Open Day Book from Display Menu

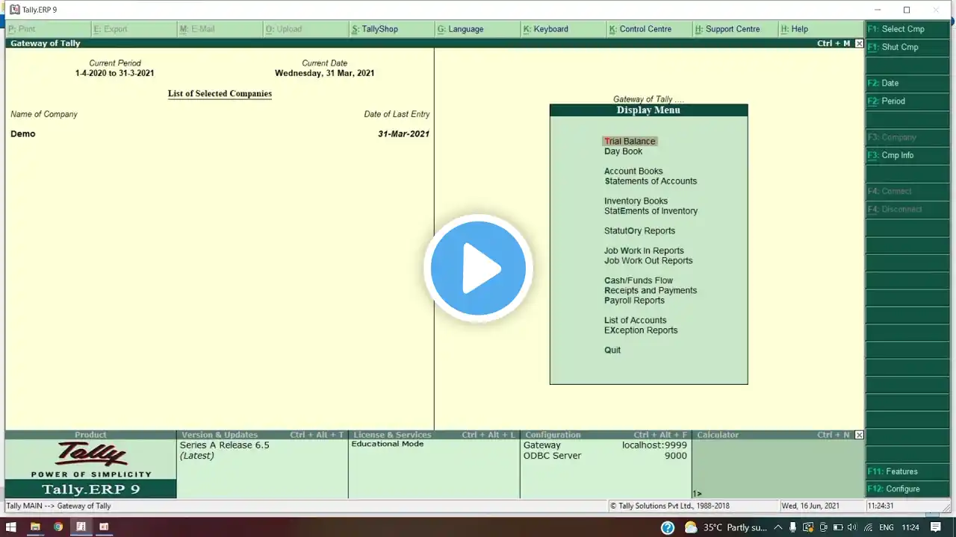click(x=623, y=151)
